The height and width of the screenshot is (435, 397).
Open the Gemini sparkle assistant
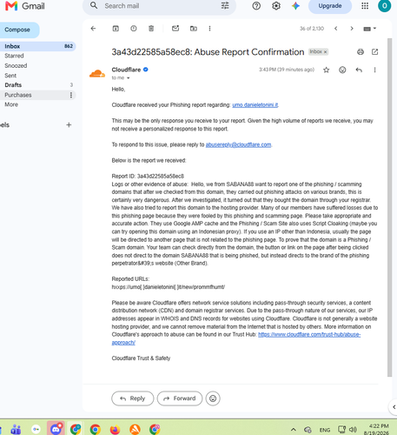(x=295, y=6)
